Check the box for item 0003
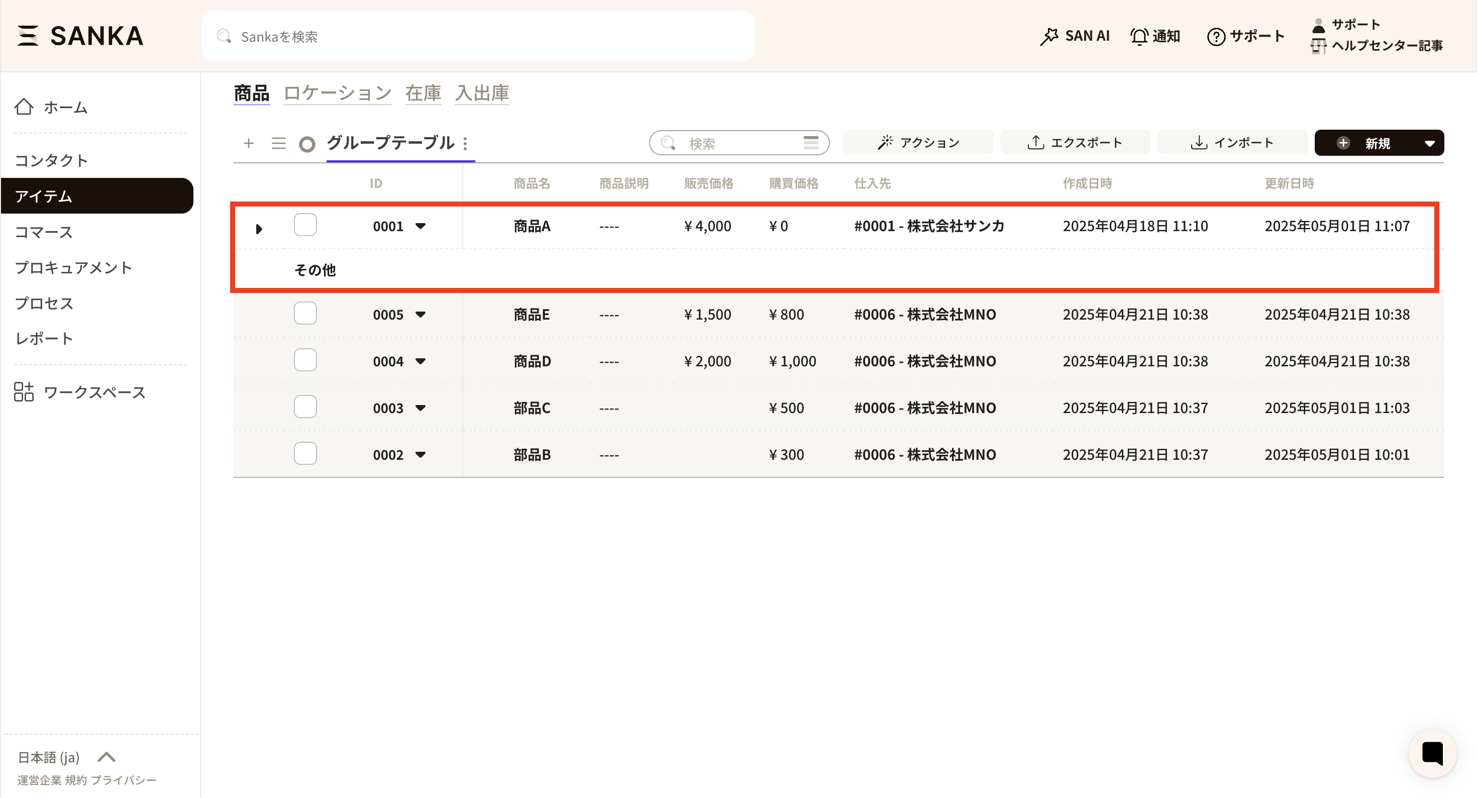Viewport: 1477px width, 798px height. [305, 407]
